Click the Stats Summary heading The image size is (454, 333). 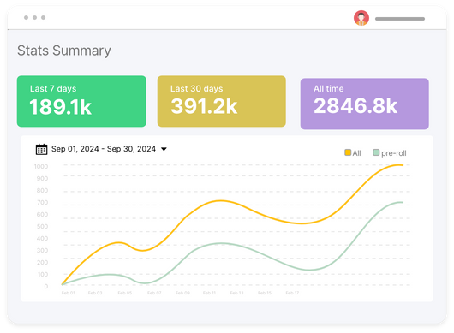point(64,51)
